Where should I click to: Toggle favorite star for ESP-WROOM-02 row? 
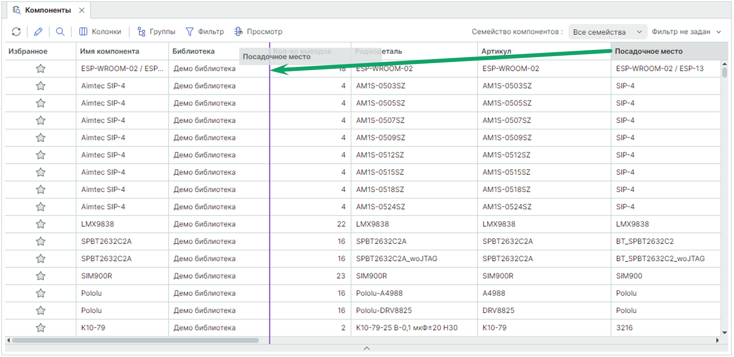pyautogui.click(x=40, y=69)
